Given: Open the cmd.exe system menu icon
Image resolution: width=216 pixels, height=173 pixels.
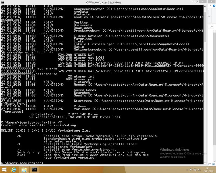Looking at the screenshot, I should tap(2, 2).
